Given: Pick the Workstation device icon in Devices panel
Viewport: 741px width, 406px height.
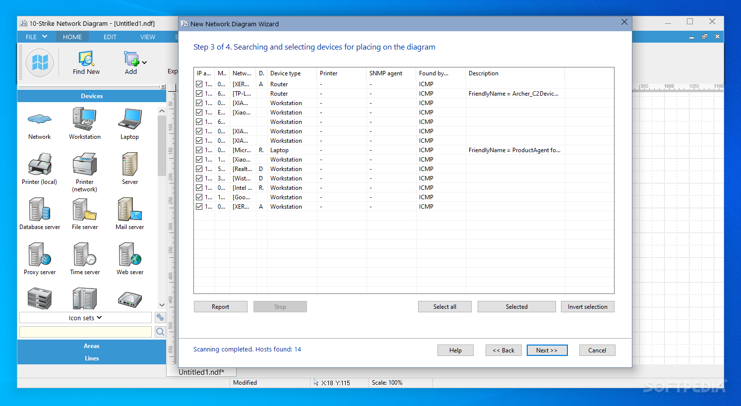Looking at the screenshot, I should (x=84, y=119).
